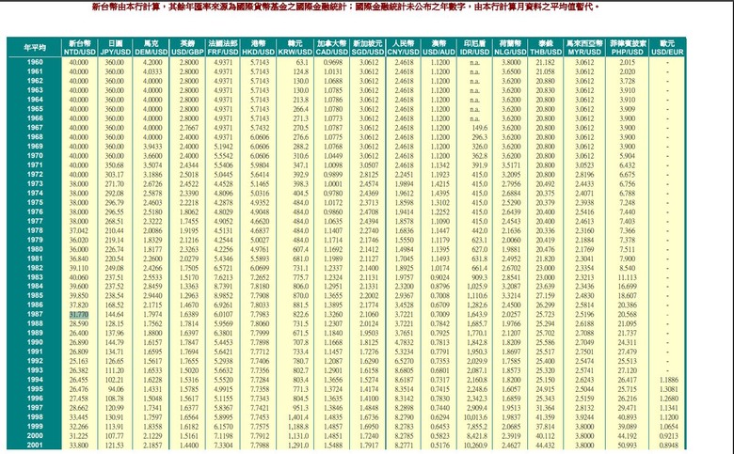Select the 1960 year row label
The width and height of the screenshot is (734, 454).
pos(35,62)
